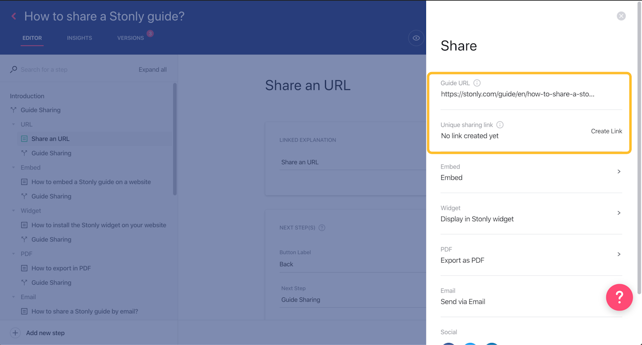Click info icon beside Unique sharing link

click(500, 125)
